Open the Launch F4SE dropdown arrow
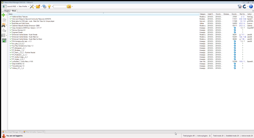The height and width of the screenshot is (138, 254). (17, 7)
